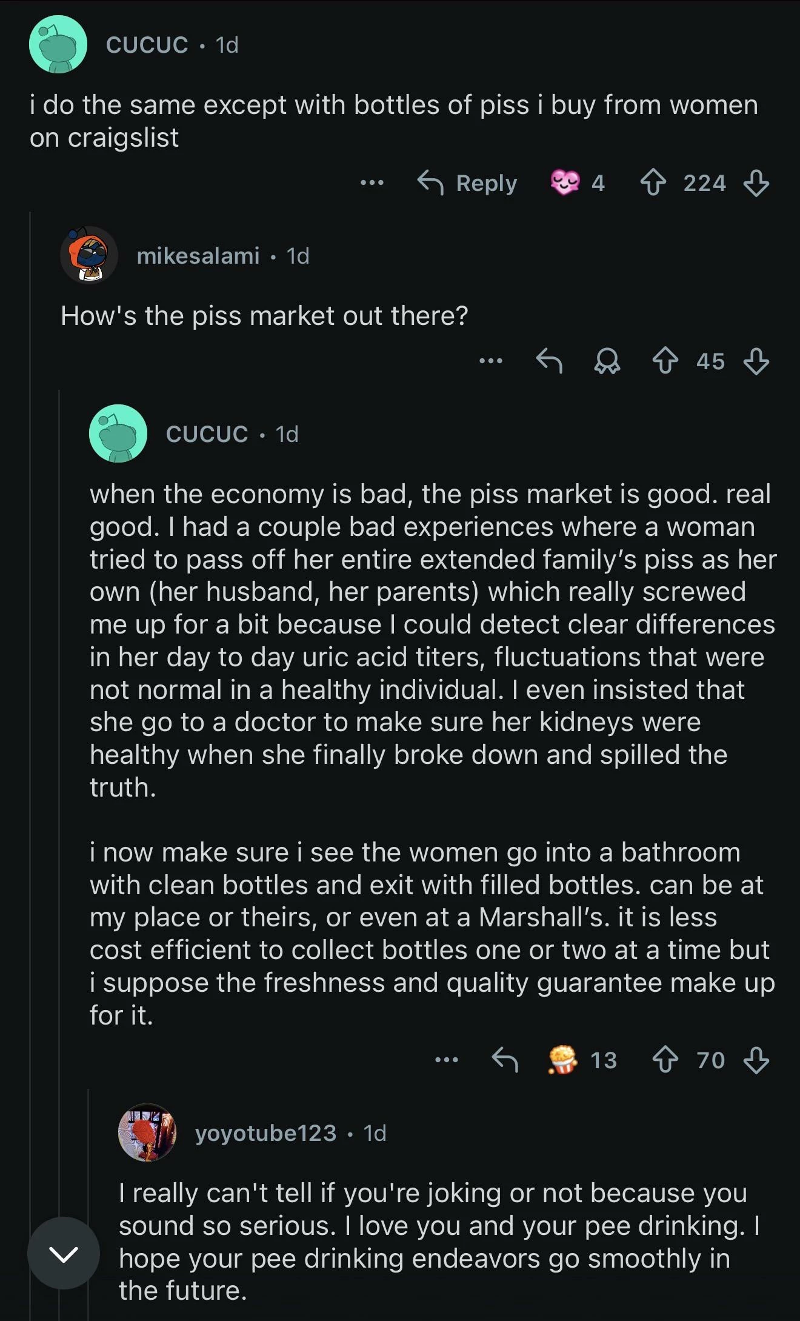Upvote CUCUC's long reply with 70 points
This screenshot has height=1321, width=800.
pos(665,1060)
